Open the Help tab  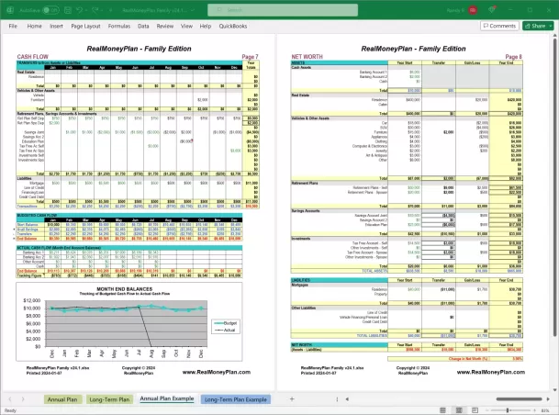206,26
